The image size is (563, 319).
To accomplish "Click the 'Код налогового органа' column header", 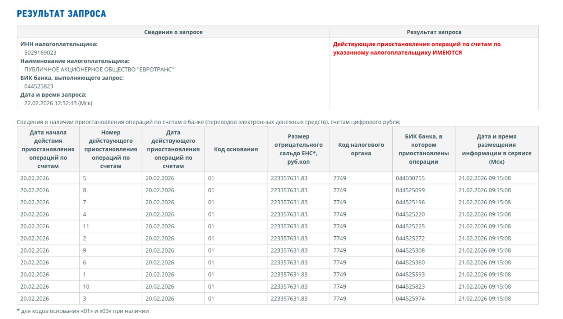I will [361, 149].
